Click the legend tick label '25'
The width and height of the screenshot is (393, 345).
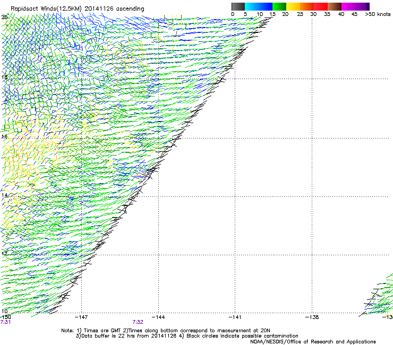pos(300,14)
